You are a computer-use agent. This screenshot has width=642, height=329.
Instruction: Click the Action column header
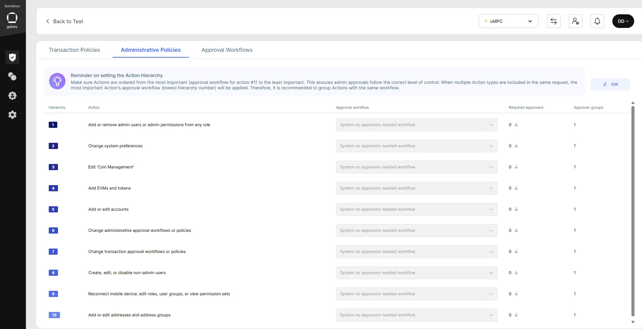pos(94,107)
